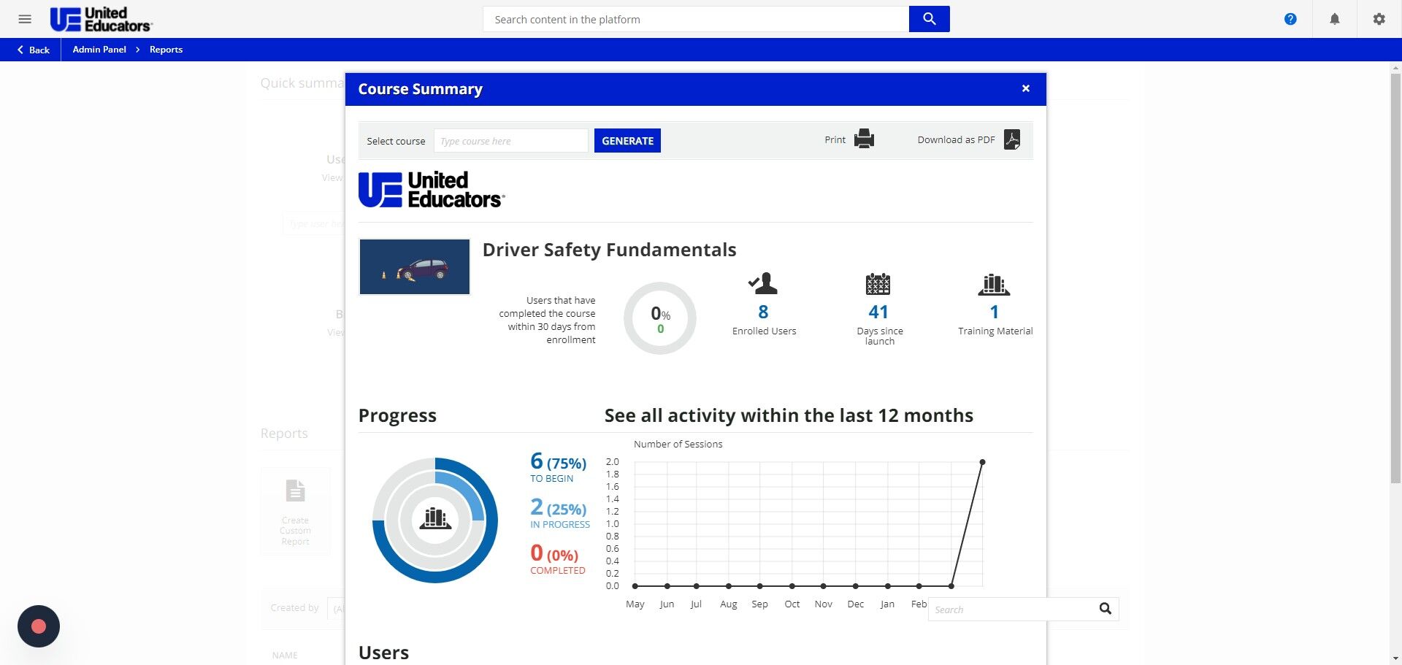Select the Reports breadcrumb item

click(166, 50)
